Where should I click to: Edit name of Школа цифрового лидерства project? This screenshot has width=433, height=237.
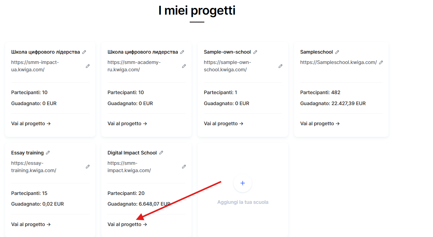coord(182,52)
